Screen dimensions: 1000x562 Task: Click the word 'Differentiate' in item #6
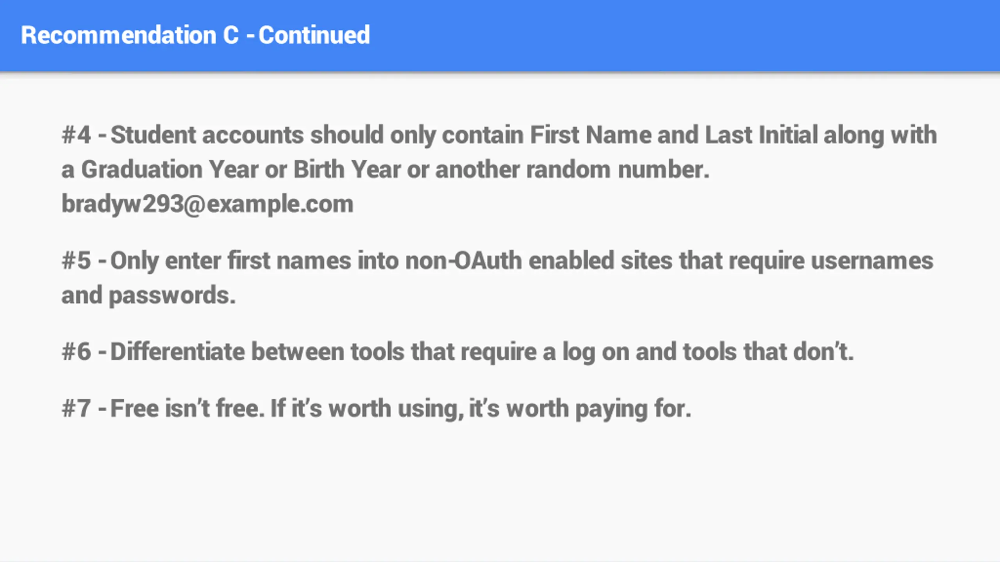(x=178, y=352)
